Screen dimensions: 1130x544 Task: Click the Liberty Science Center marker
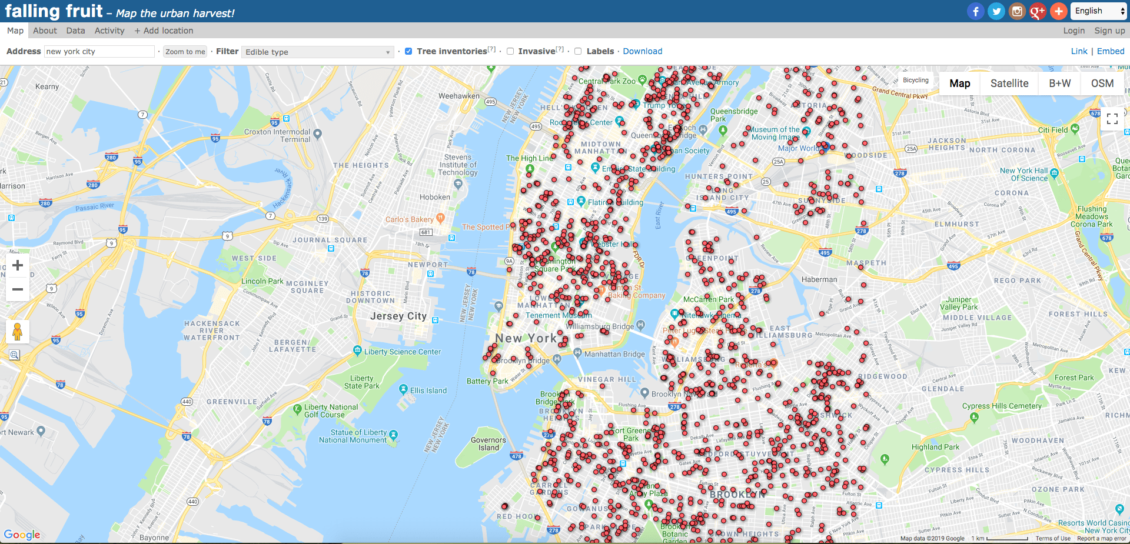pos(357,351)
